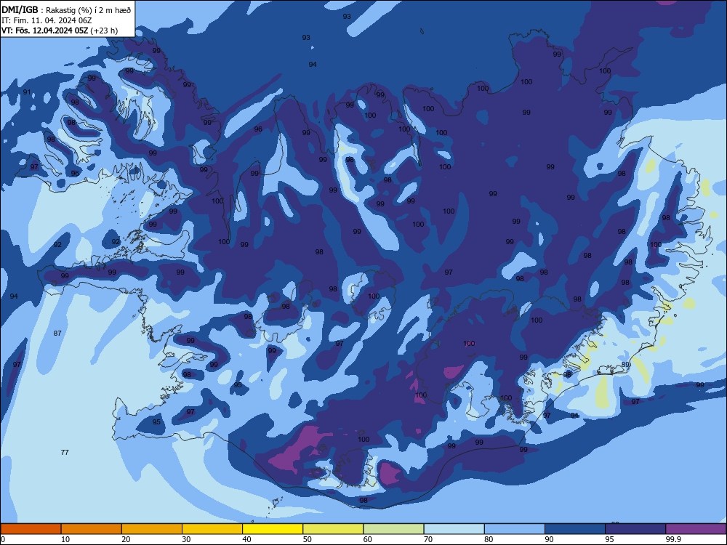Select the bright yellow 40–50 legend swatch
Screen dimensions: 727x545
tap(273, 529)
